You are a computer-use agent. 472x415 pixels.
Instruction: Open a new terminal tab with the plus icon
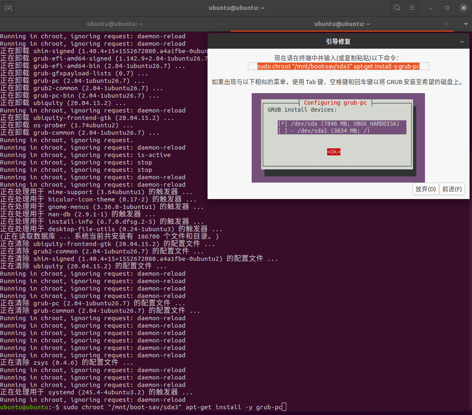(9, 7)
